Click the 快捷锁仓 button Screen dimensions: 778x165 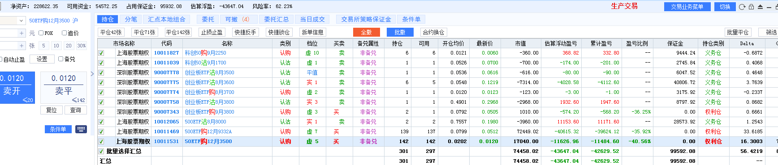(279, 32)
